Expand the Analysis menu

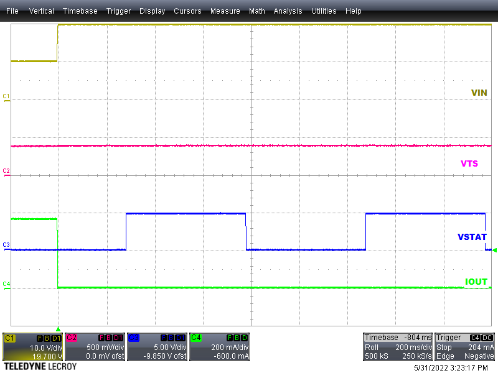(x=288, y=11)
